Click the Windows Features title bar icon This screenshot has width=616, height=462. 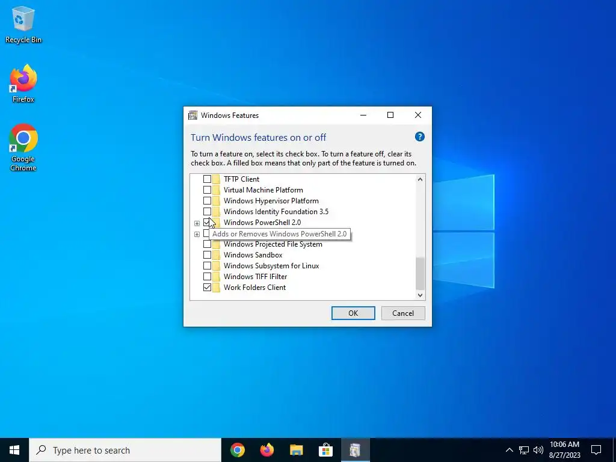(193, 115)
